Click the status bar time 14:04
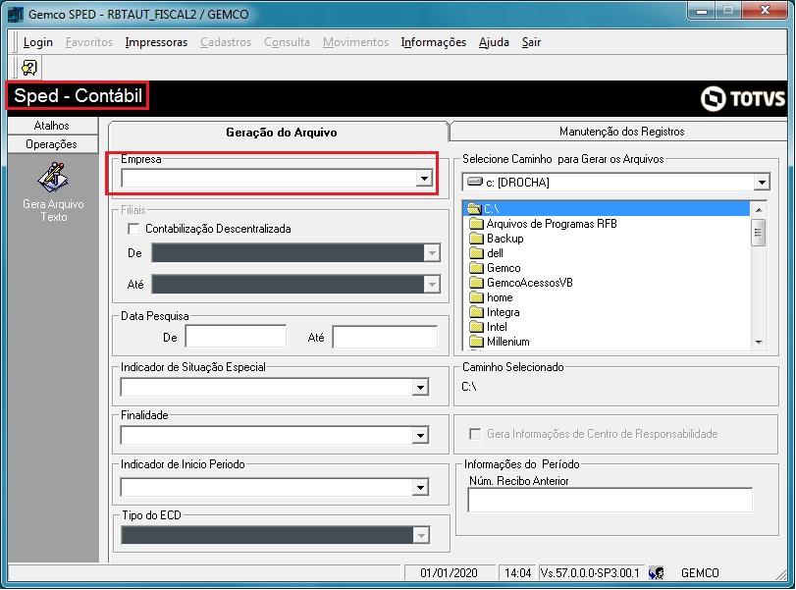The image size is (796, 590). click(518, 573)
